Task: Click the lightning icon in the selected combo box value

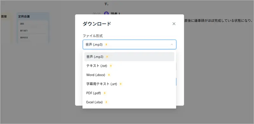Action: click(106, 44)
